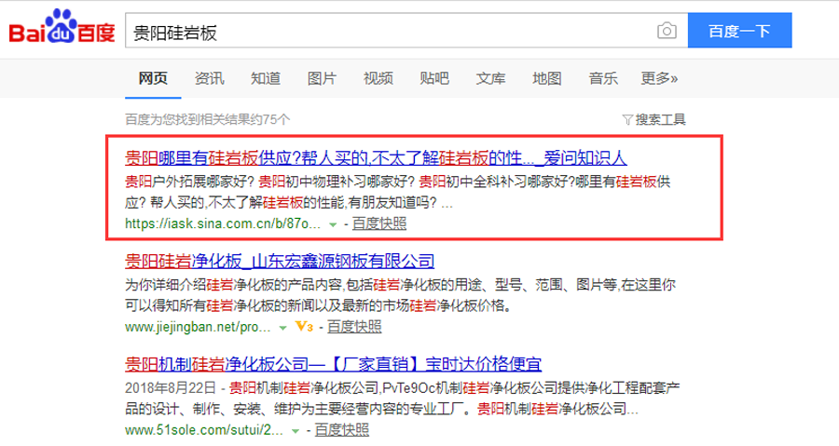Click the Baidu logo

pyautogui.click(x=62, y=27)
